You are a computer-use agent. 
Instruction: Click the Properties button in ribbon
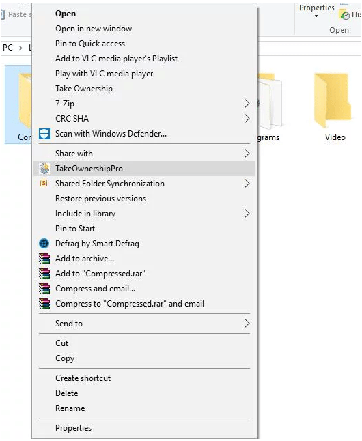coord(317,10)
